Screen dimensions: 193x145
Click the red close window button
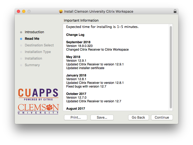pyautogui.click(x=18, y=11)
